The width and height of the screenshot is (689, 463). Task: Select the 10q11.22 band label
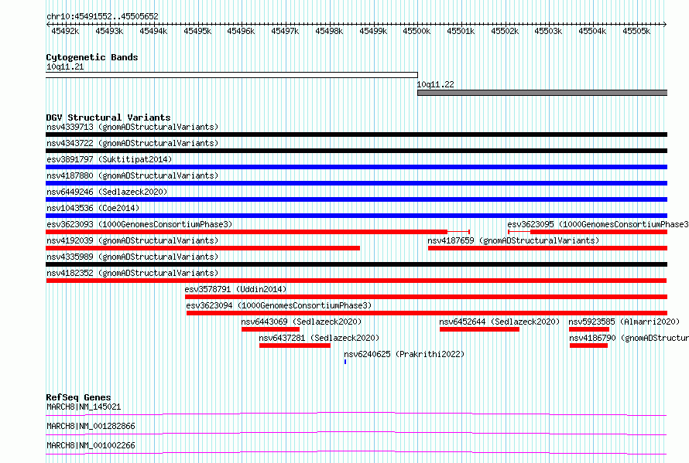coord(435,84)
